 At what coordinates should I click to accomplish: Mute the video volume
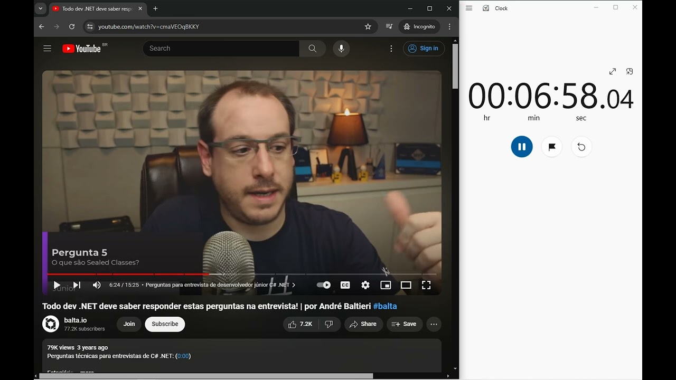tap(97, 285)
